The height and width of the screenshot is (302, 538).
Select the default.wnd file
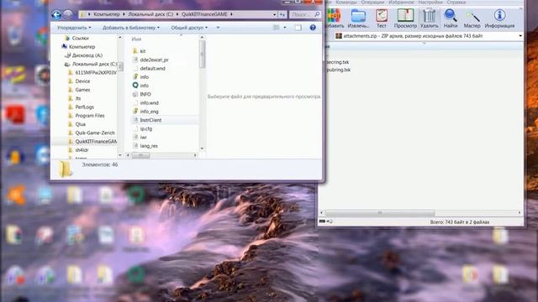click(x=152, y=68)
